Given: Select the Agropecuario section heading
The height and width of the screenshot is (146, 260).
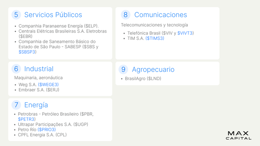Looking at the screenshot, I should point(153,69).
